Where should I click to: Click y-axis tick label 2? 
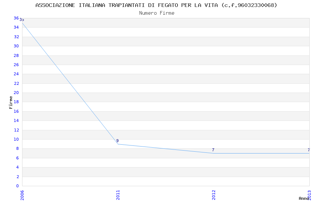[18, 177]
